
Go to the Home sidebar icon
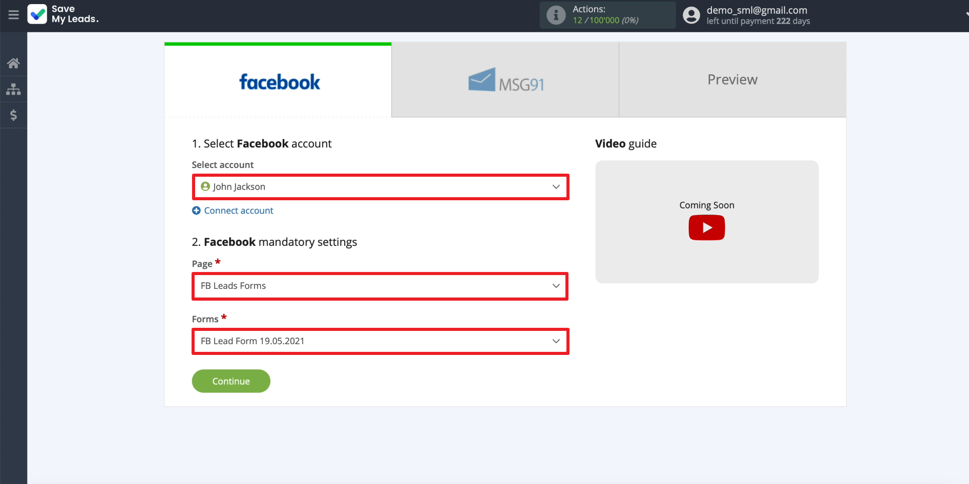pyautogui.click(x=13, y=63)
